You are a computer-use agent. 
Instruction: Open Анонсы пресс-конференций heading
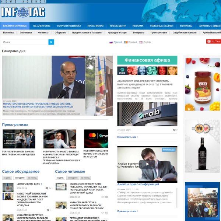pyautogui.click(x=138, y=184)
